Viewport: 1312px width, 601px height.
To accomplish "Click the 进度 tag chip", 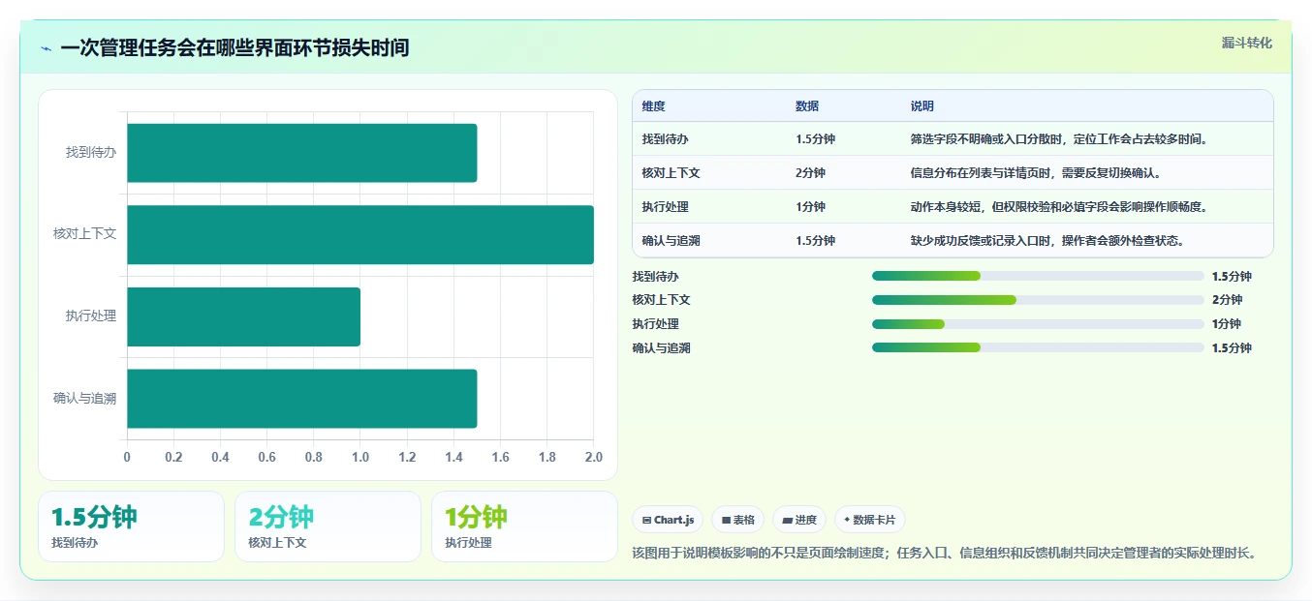I will (799, 520).
